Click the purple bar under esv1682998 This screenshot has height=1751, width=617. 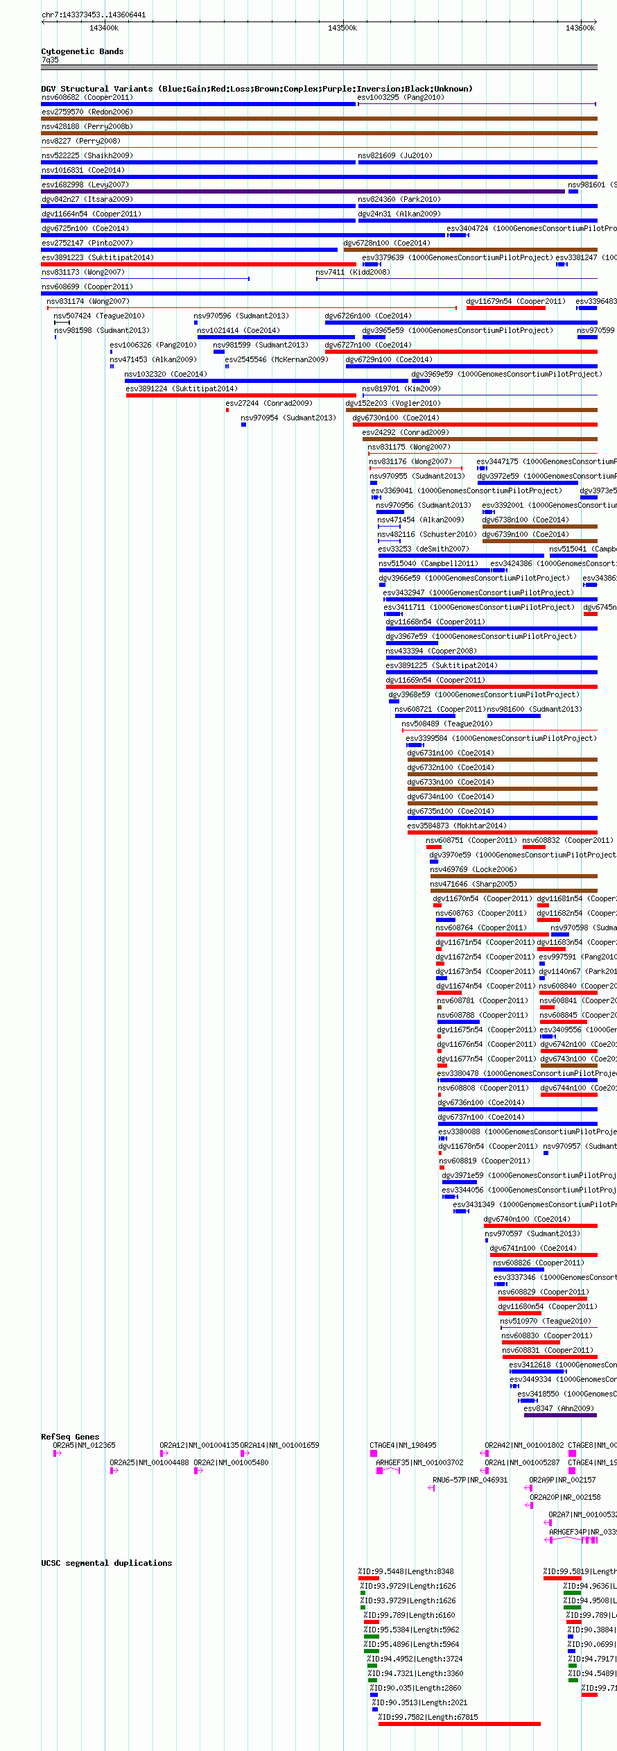pos(303,191)
